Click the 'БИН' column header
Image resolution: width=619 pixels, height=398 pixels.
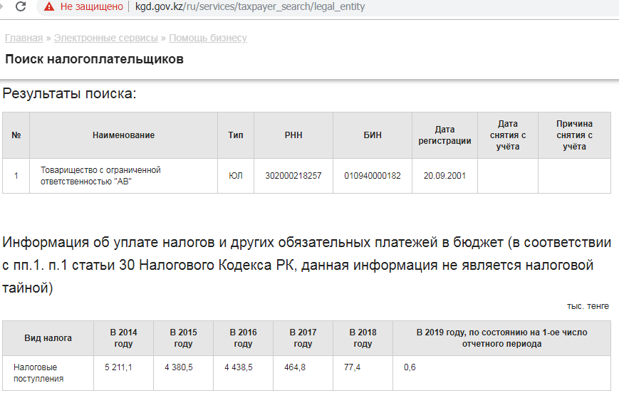(373, 135)
